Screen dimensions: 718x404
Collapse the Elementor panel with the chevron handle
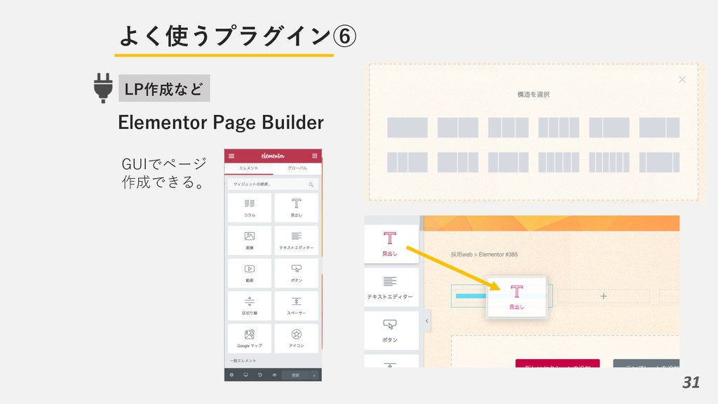427,321
